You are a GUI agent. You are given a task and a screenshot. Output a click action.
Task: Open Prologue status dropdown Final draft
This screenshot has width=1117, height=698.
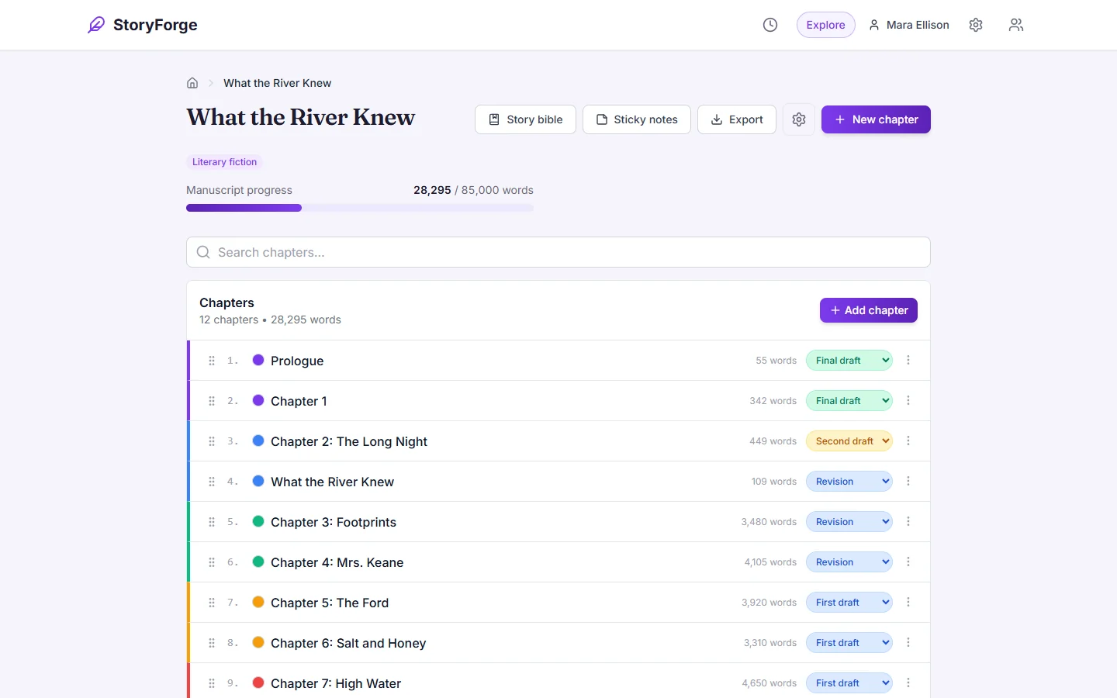pos(849,361)
